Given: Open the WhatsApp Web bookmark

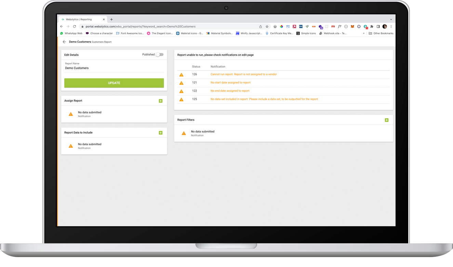Looking at the screenshot, I should (x=71, y=34).
